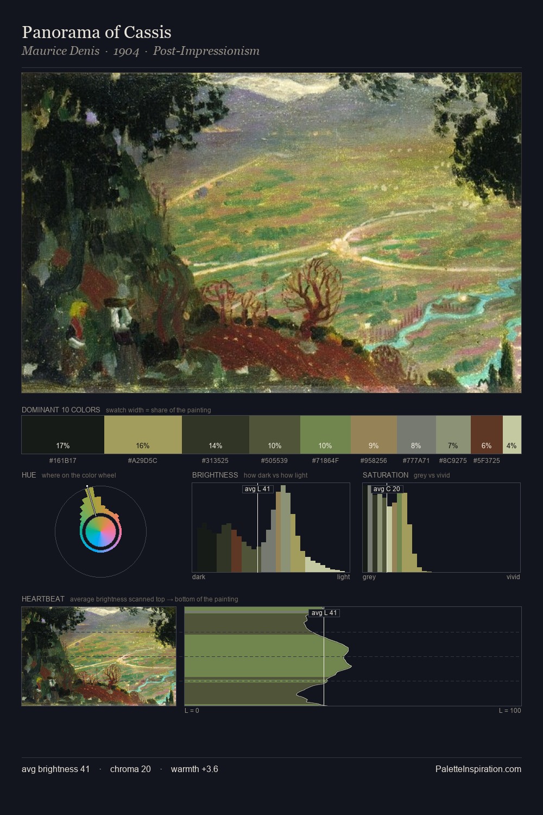Click the 'warmth +3.6' footer text
Viewport: 543px width, 815px height.
(x=194, y=769)
